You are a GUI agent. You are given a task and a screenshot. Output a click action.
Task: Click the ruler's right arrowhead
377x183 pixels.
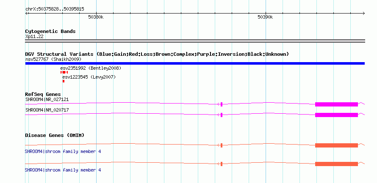[x=363, y=14]
